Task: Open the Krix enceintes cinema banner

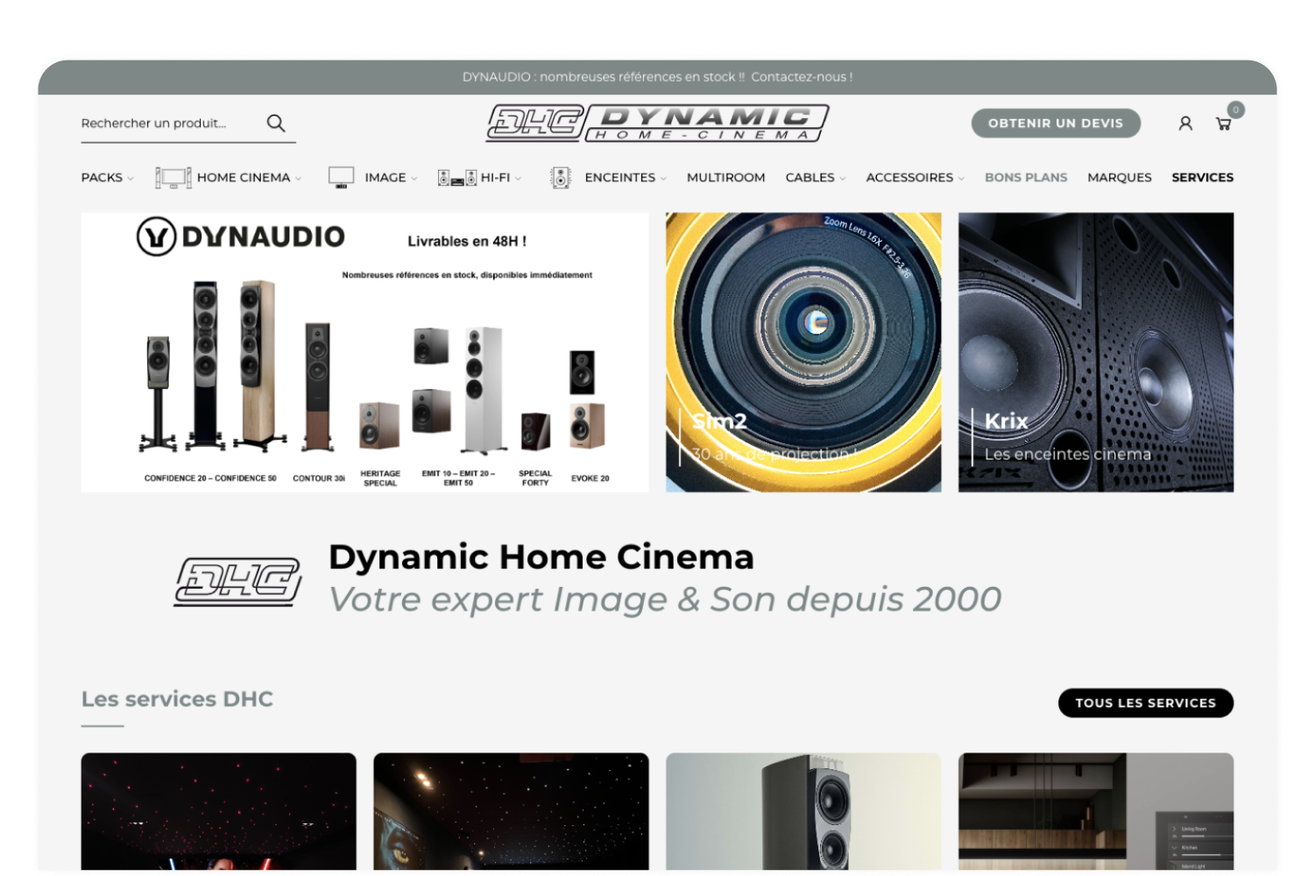Action: [1096, 352]
